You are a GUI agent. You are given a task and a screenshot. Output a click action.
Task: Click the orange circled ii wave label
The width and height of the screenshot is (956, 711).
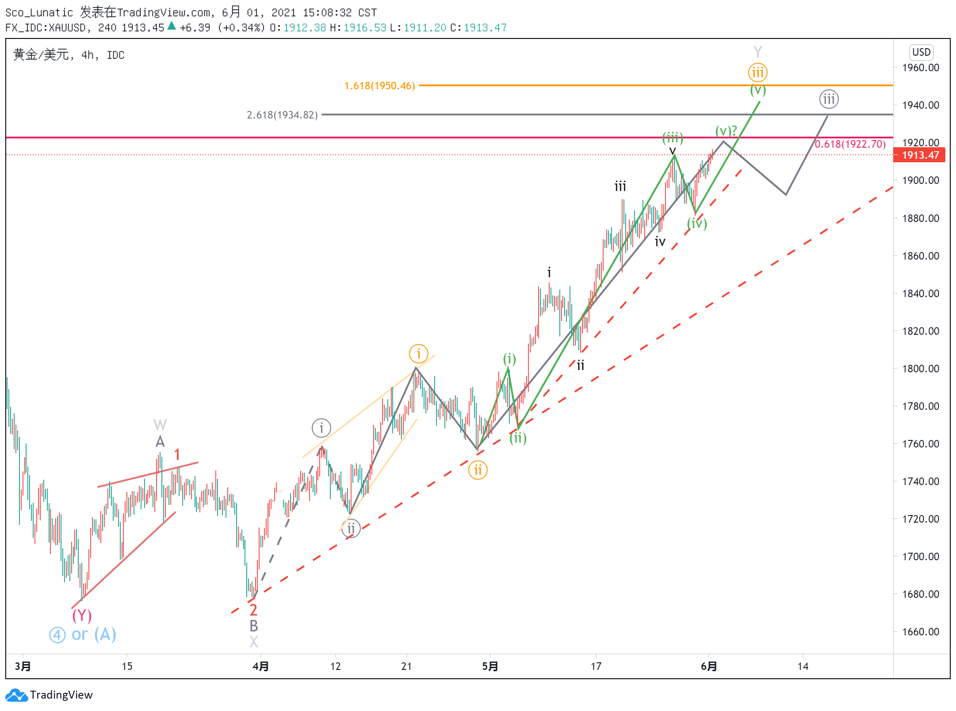click(x=478, y=470)
